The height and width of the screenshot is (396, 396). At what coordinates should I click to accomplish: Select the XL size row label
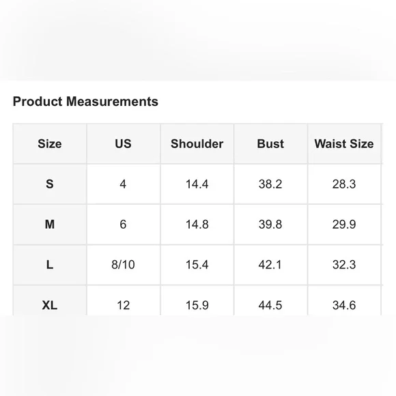pyautogui.click(x=50, y=300)
